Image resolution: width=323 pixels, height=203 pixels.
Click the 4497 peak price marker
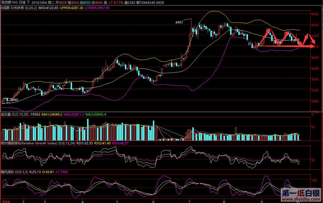tap(179, 22)
